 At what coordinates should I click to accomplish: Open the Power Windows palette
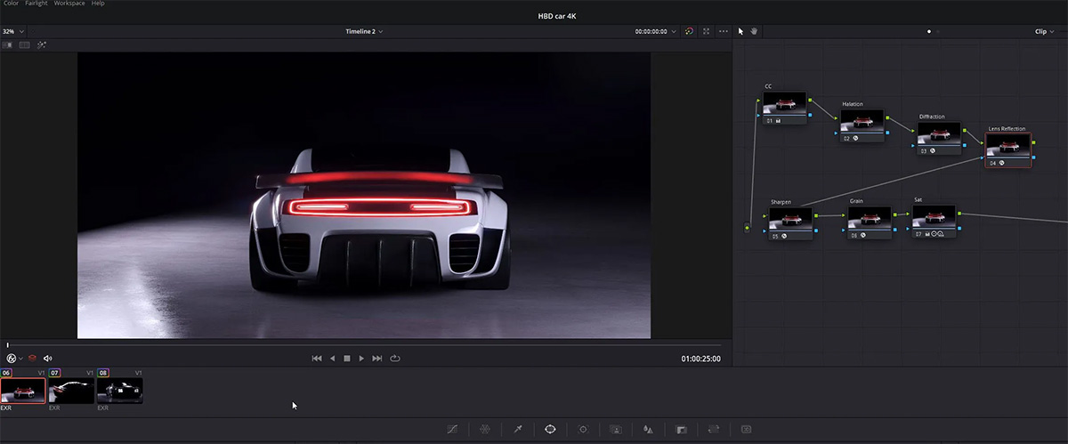coord(550,429)
